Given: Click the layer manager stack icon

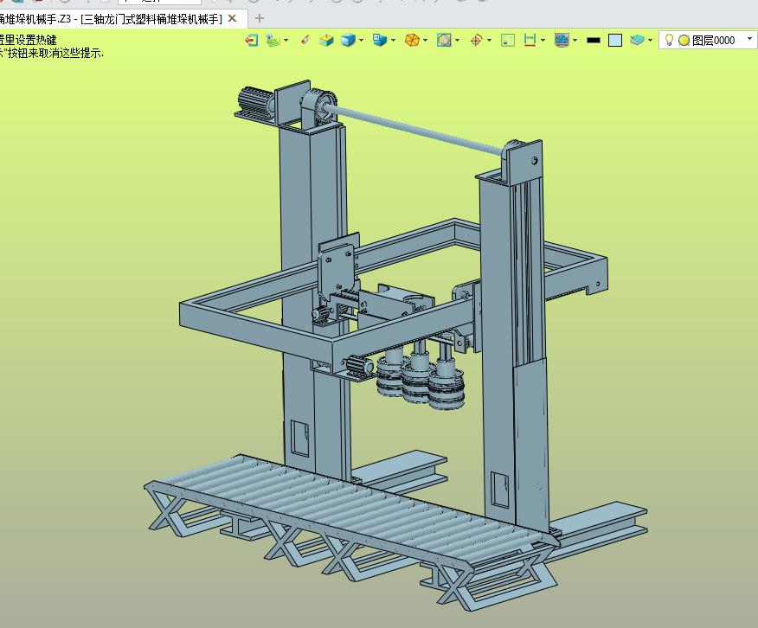Looking at the screenshot, I should 637,40.
